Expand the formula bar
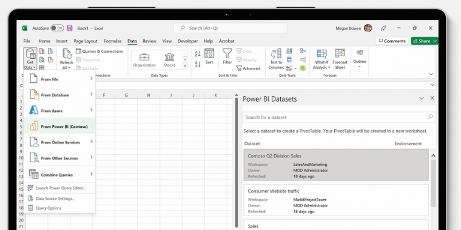This screenshot has width=461, height=230. pyautogui.click(x=432, y=85)
